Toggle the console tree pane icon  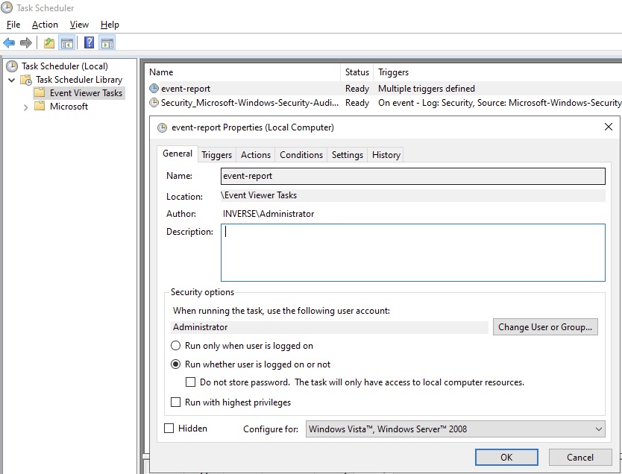66,42
